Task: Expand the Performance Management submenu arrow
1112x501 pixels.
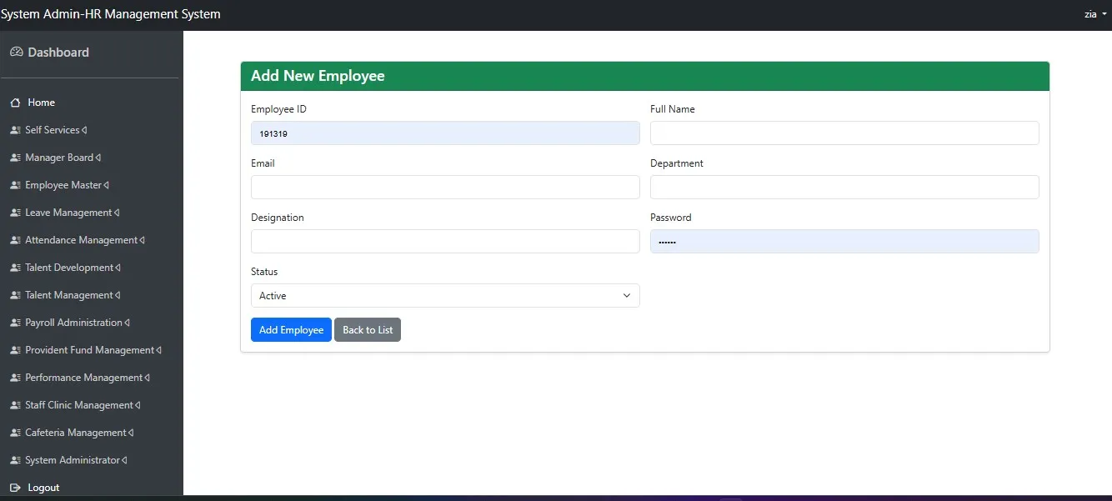Action: pos(147,378)
